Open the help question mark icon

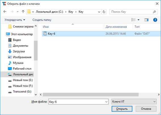[x=155, y=20]
